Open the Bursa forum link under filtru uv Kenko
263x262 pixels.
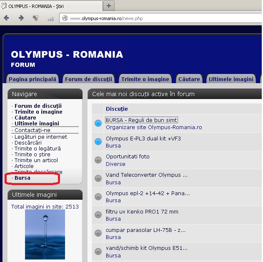113,219
